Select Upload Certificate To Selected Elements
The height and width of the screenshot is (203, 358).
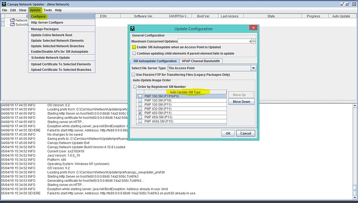click(x=62, y=65)
